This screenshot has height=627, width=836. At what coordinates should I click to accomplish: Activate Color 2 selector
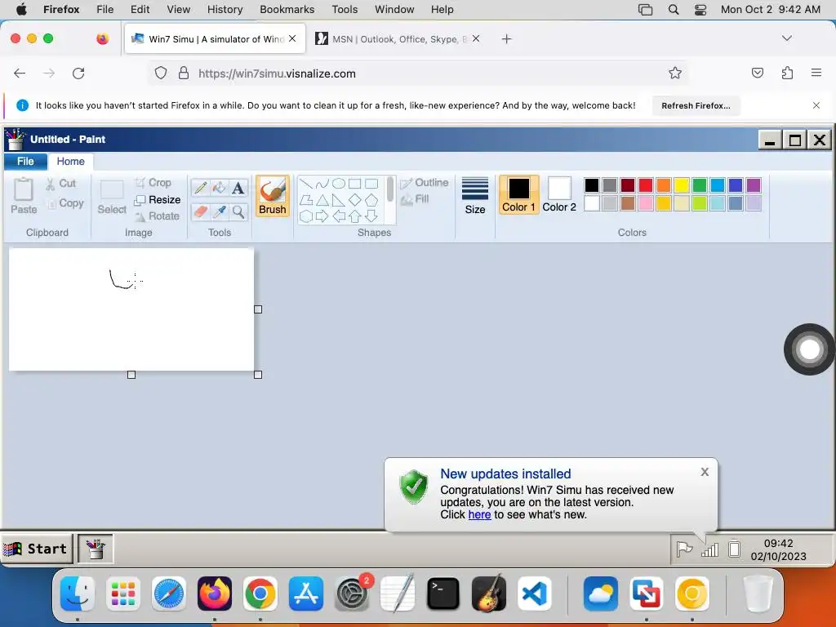[559, 194]
